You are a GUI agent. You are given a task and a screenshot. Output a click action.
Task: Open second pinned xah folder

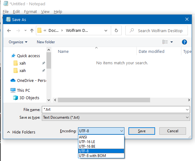(23, 71)
